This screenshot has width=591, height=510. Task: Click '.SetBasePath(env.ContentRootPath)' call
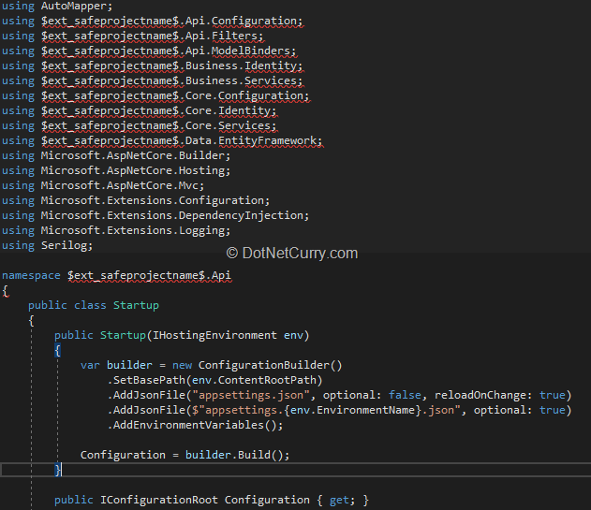(214, 380)
